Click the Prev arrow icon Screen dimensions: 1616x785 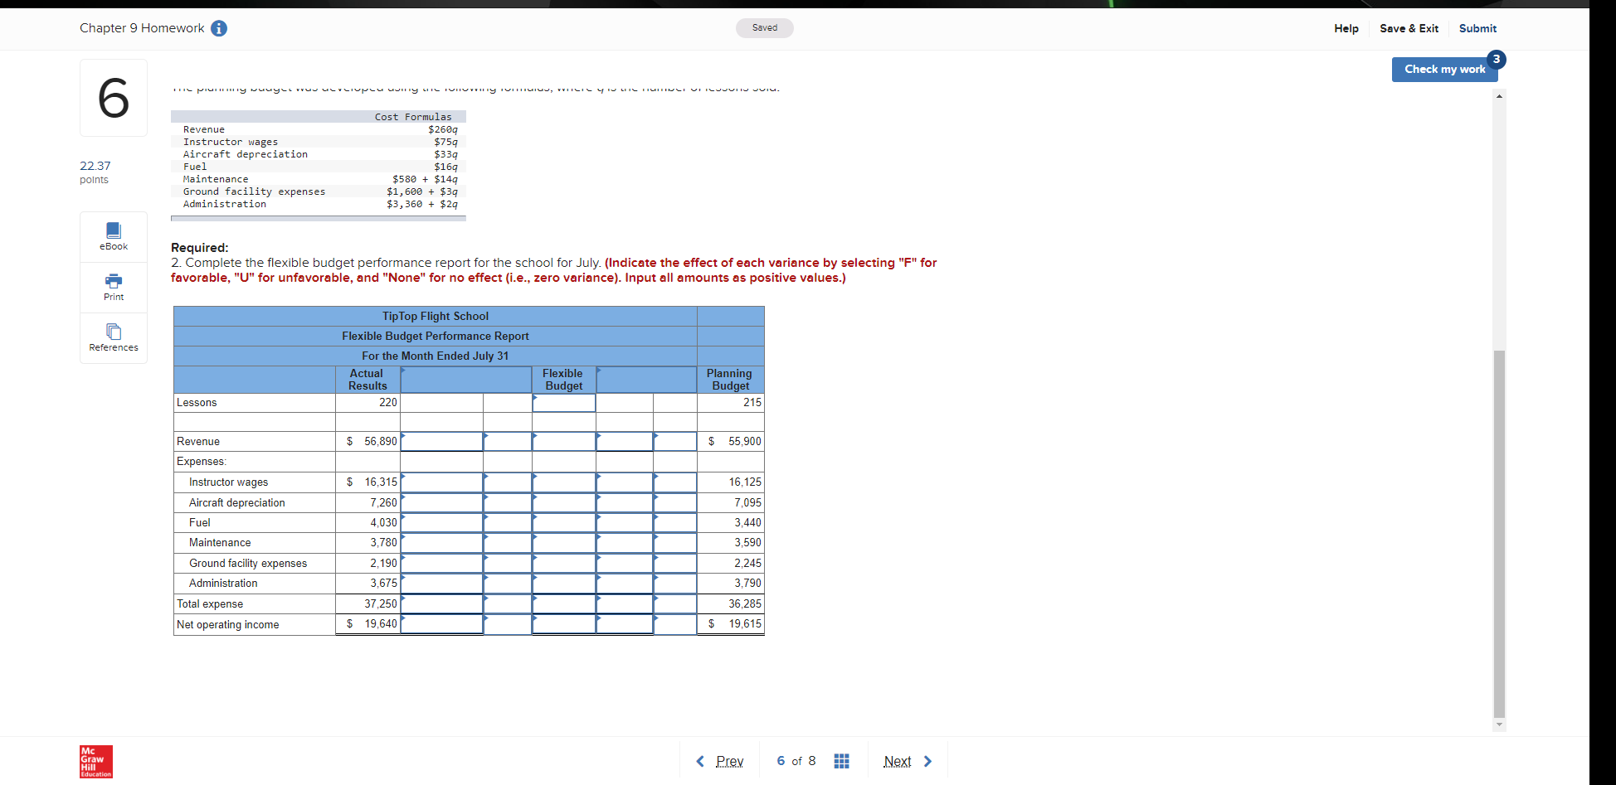click(x=699, y=760)
